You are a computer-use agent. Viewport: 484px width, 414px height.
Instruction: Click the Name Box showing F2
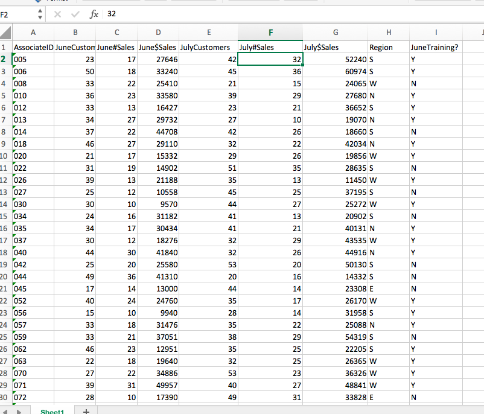coord(15,13)
